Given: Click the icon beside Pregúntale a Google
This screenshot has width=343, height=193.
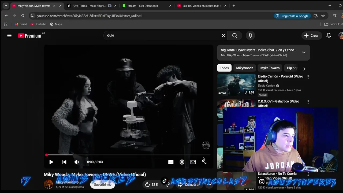Looking at the screenshot, I should point(315,16).
